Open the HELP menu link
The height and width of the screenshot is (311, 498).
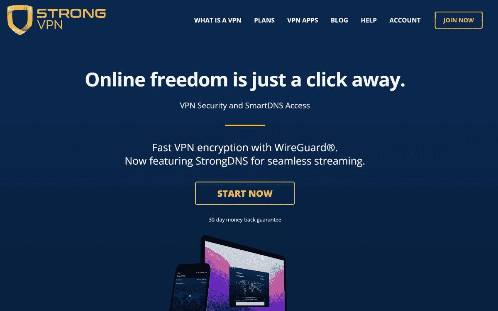[x=369, y=20]
